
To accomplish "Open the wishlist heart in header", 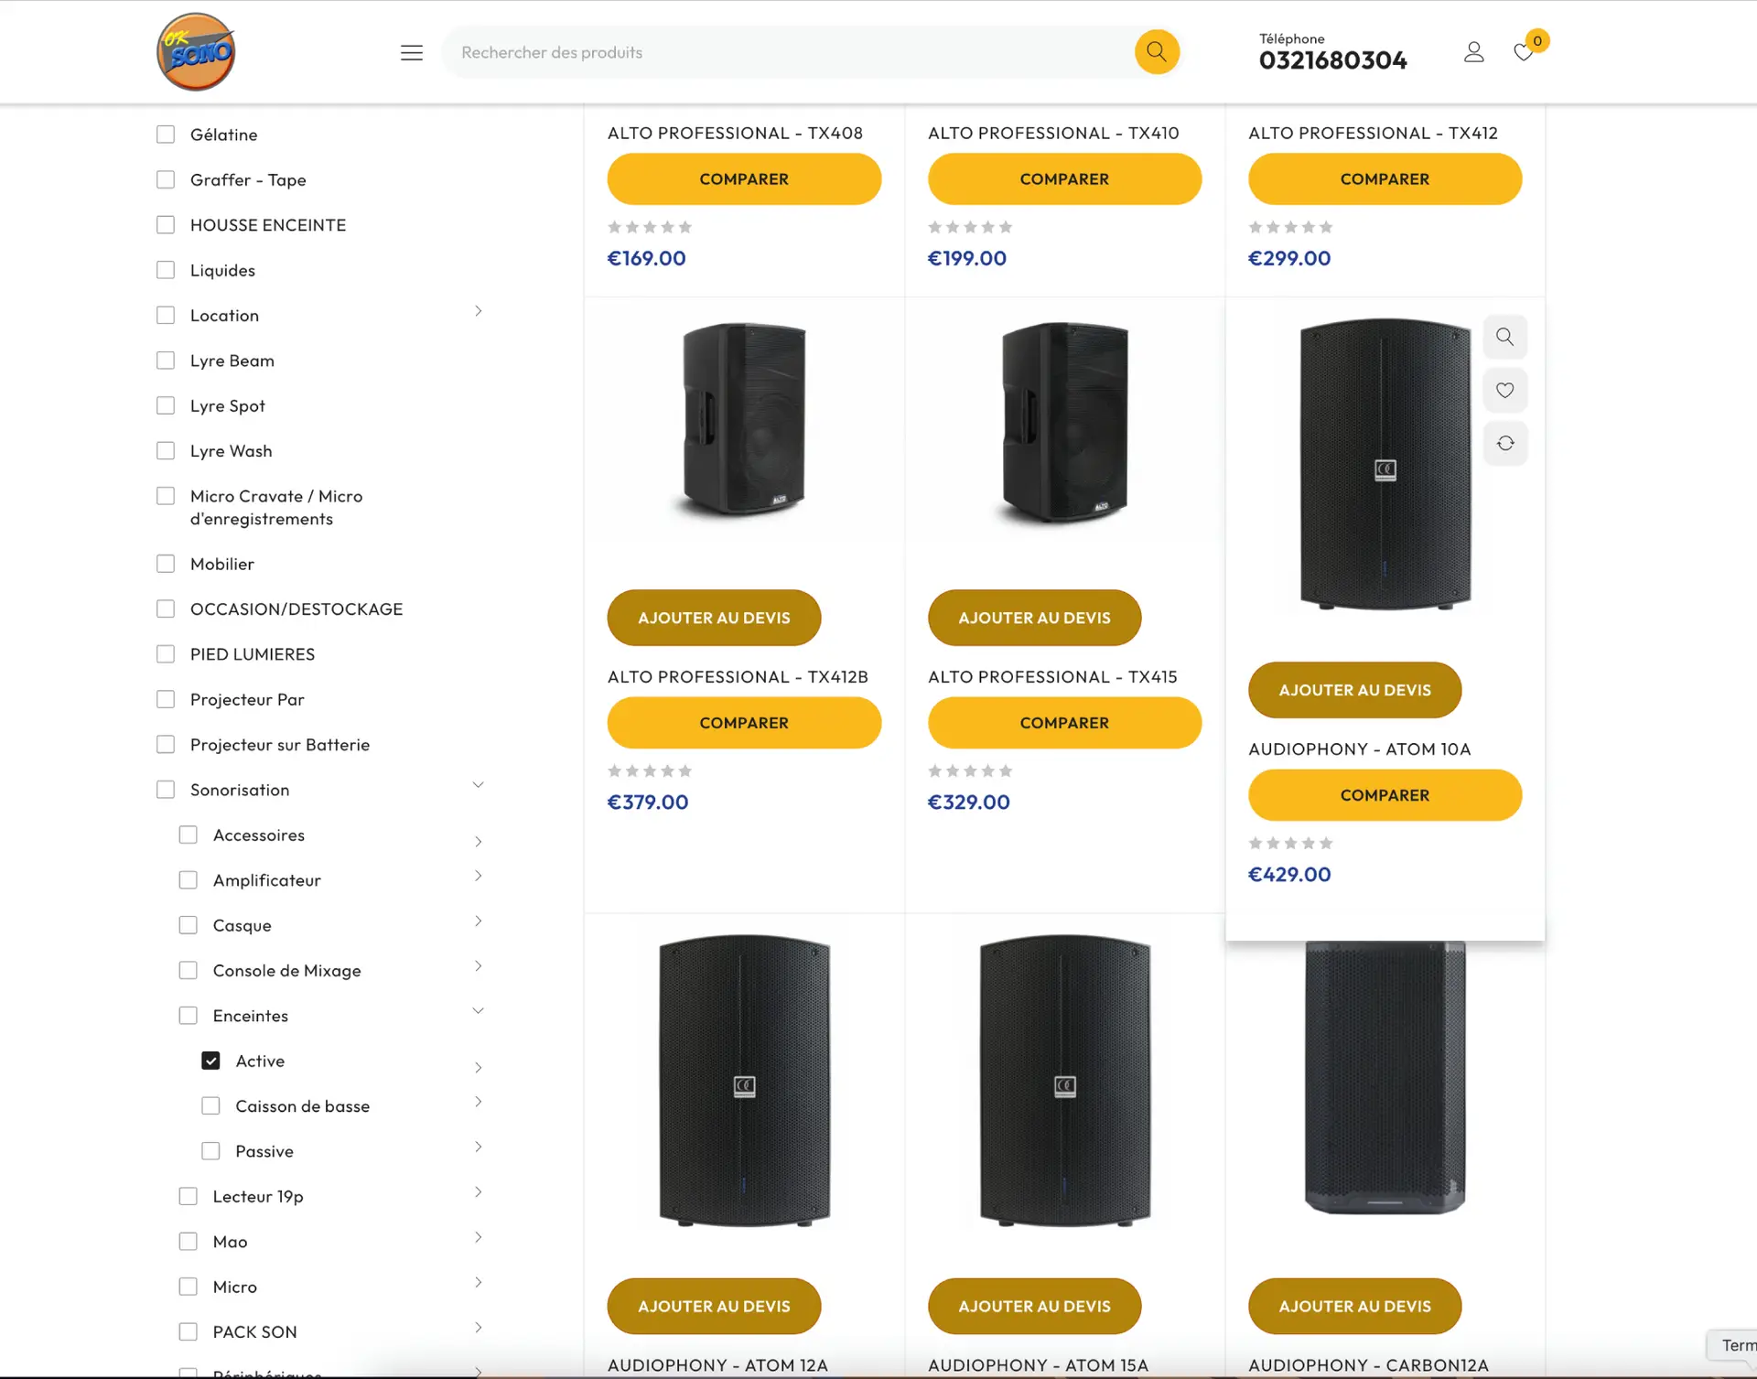I will 1524,52.
